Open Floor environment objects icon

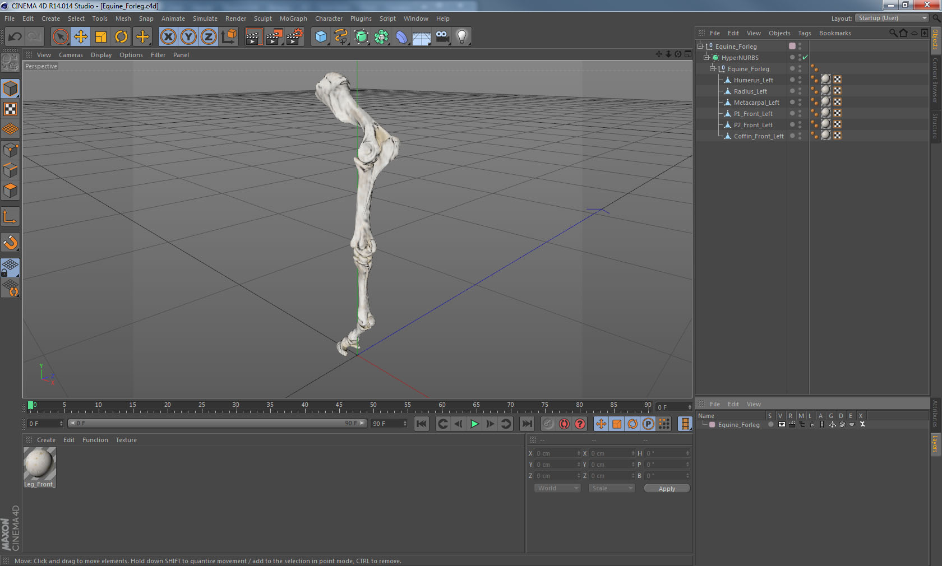tap(422, 37)
